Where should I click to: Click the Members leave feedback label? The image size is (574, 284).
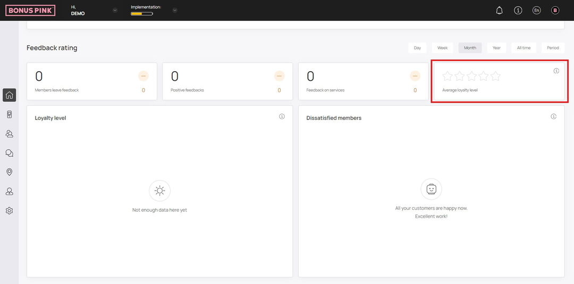[x=57, y=90]
